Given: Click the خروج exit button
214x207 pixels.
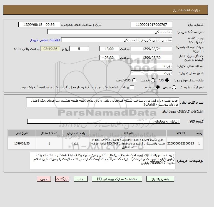Looking at the screenshot, I should (44, 179).
